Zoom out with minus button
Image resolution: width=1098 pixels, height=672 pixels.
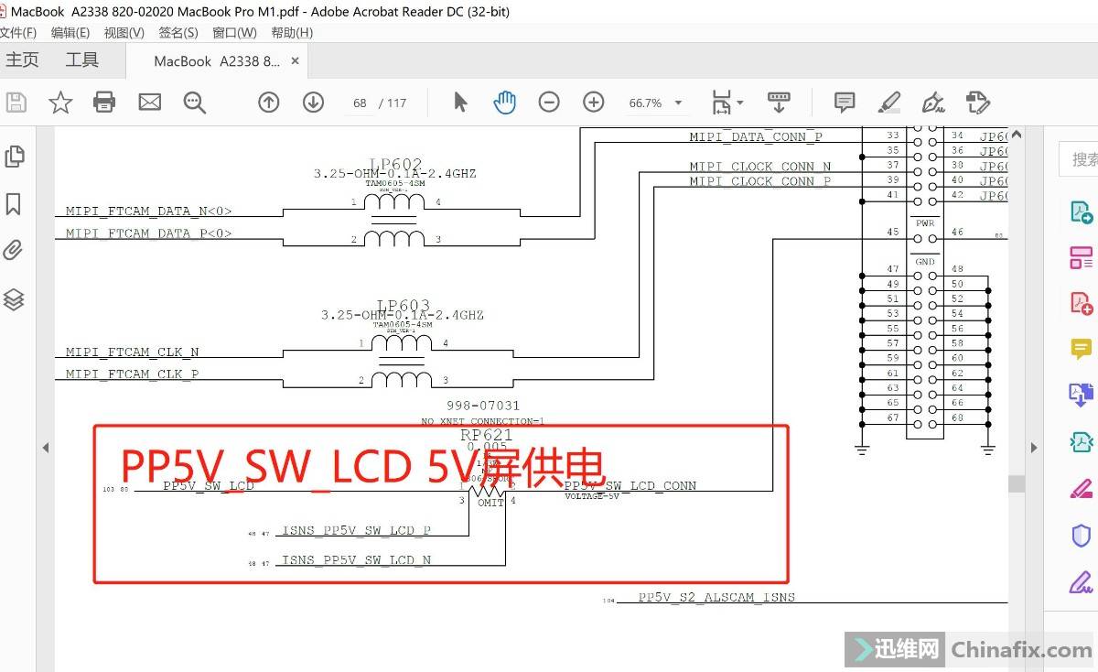point(549,103)
